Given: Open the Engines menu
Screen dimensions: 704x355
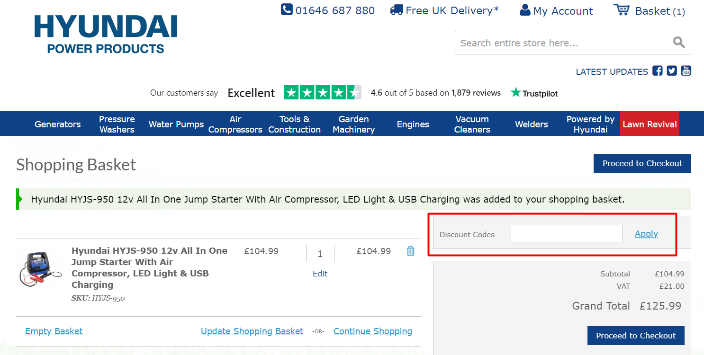Looking at the screenshot, I should 413,124.
